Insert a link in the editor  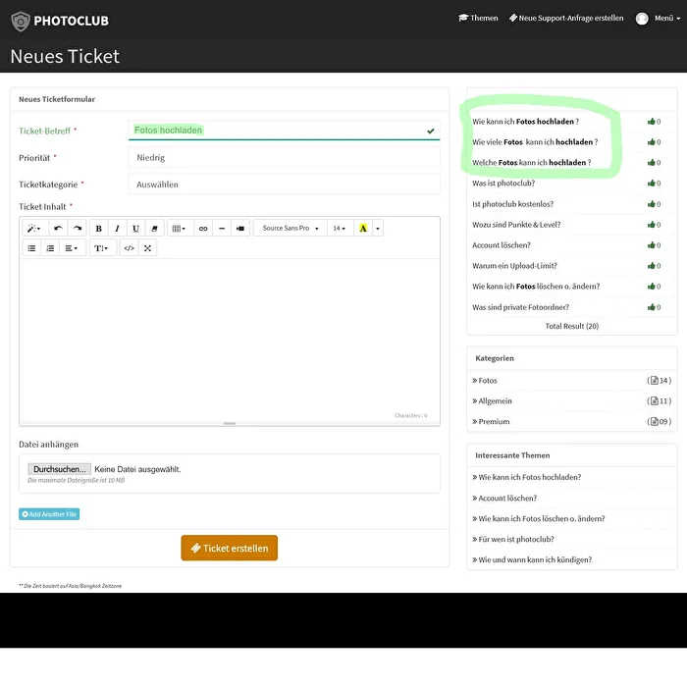tap(203, 229)
